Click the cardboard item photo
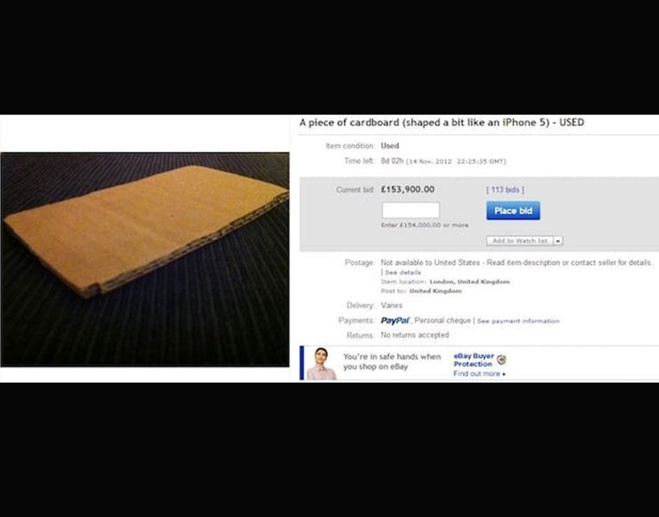The width and height of the screenshot is (659, 517). pos(145,259)
